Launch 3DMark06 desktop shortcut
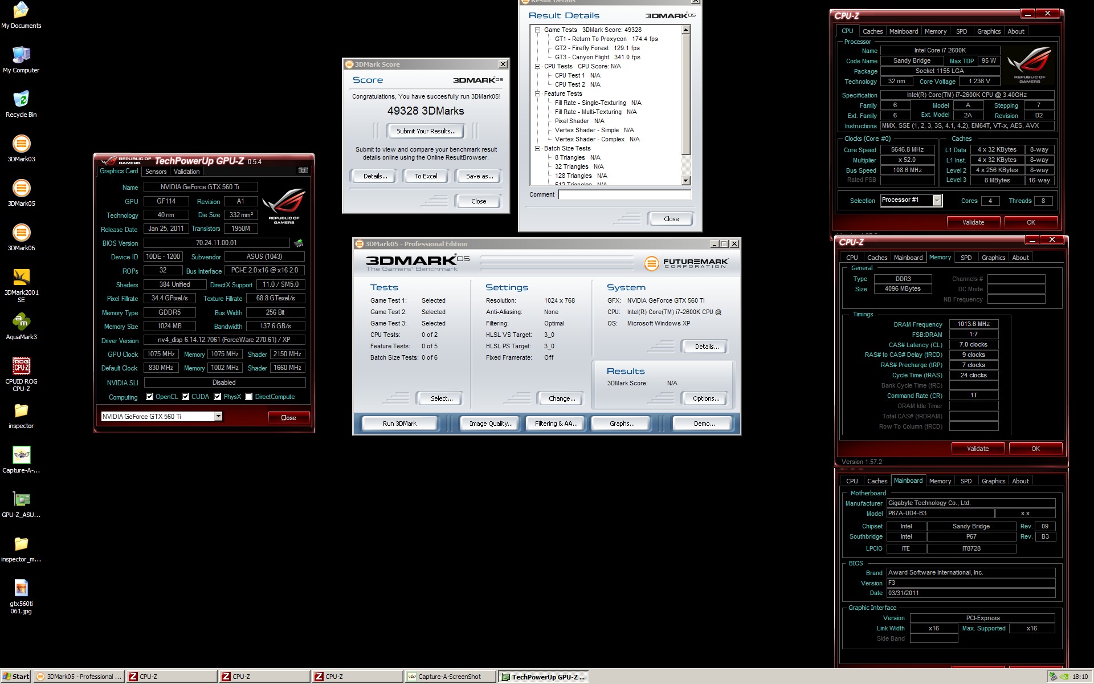This screenshot has height=684, width=1094. [21, 233]
